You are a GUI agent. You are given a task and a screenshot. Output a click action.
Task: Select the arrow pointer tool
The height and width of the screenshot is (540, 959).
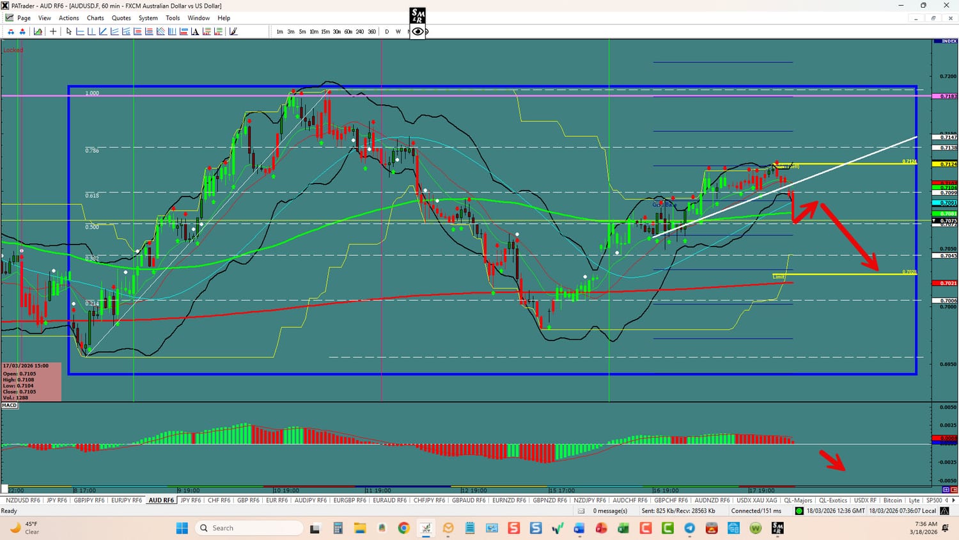tap(69, 31)
